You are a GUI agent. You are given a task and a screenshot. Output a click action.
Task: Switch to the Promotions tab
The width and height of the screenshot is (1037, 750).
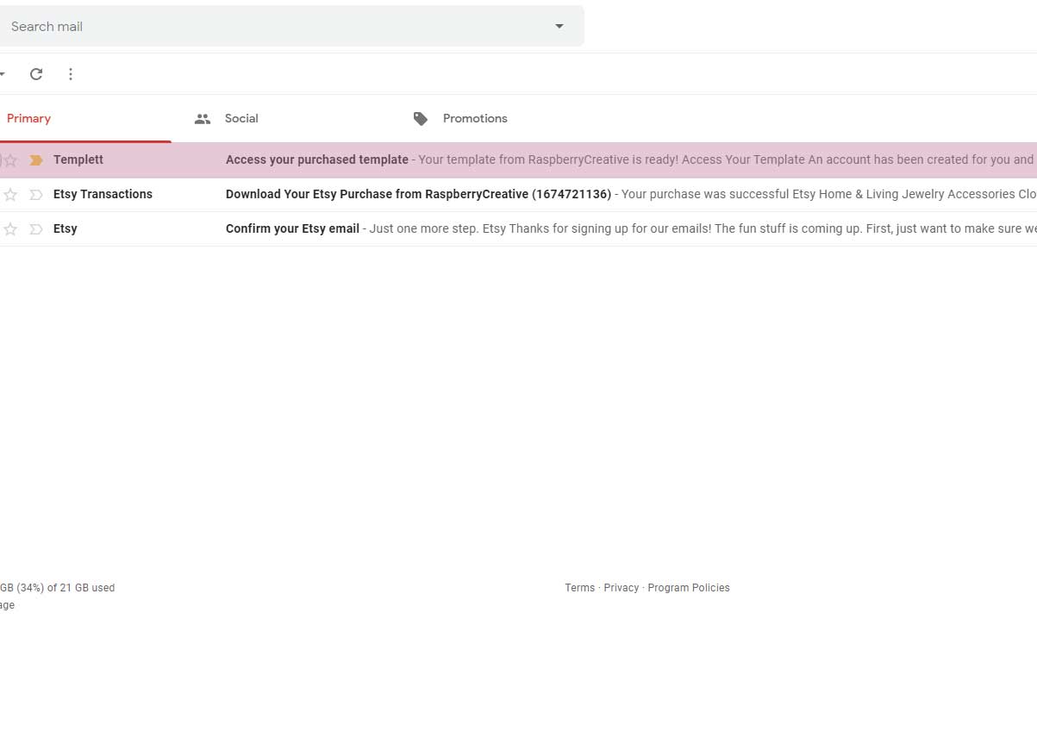tap(475, 118)
